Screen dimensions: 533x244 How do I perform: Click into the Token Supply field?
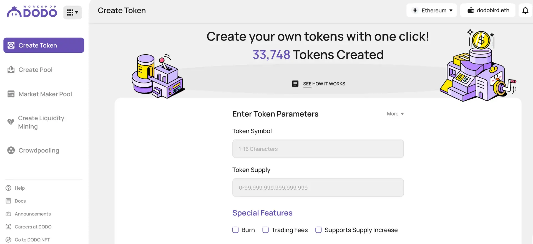(318, 188)
